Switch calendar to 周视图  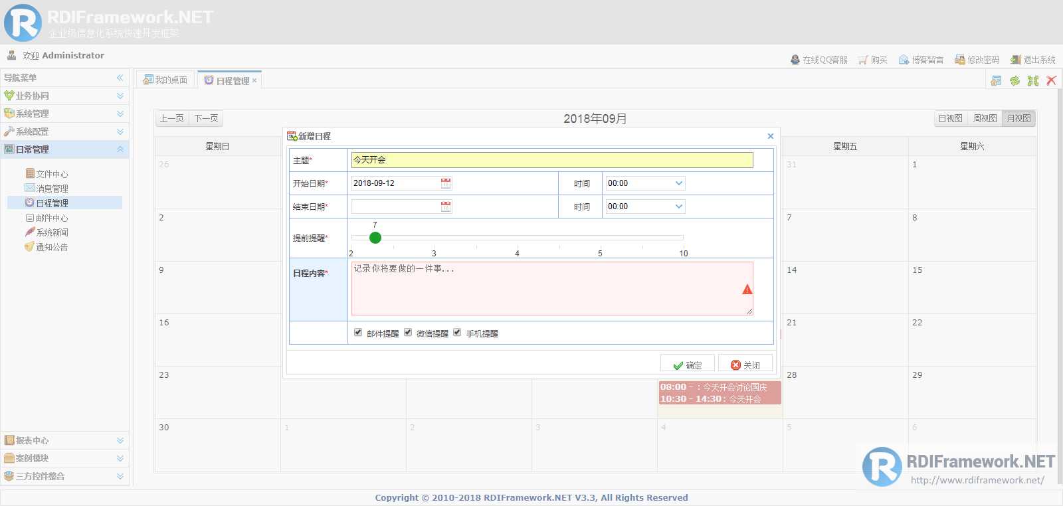985,118
